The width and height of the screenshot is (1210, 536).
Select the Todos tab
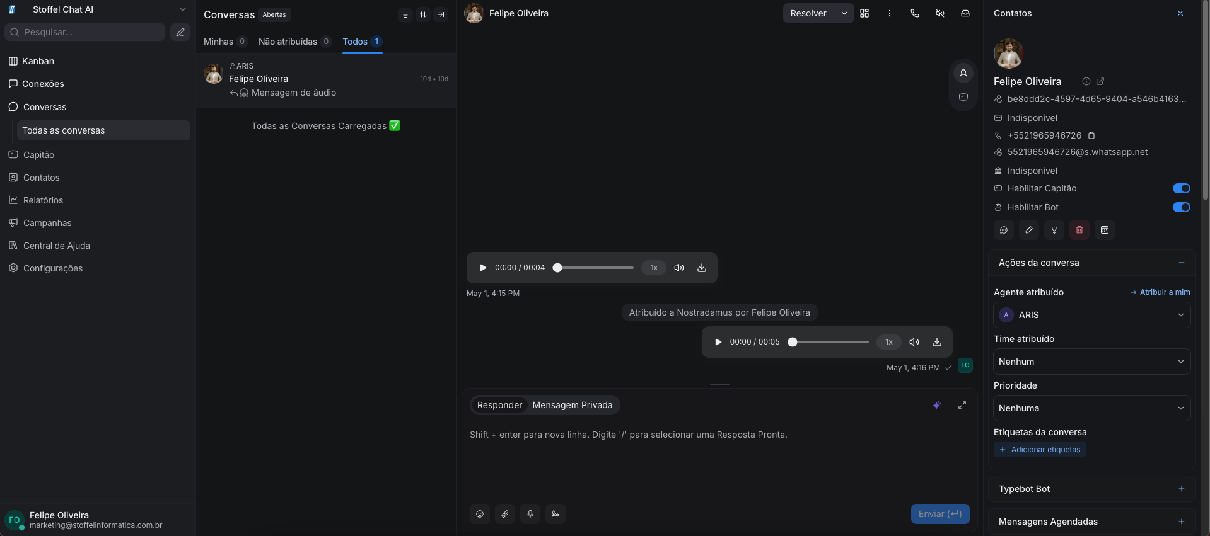pyautogui.click(x=362, y=42)
